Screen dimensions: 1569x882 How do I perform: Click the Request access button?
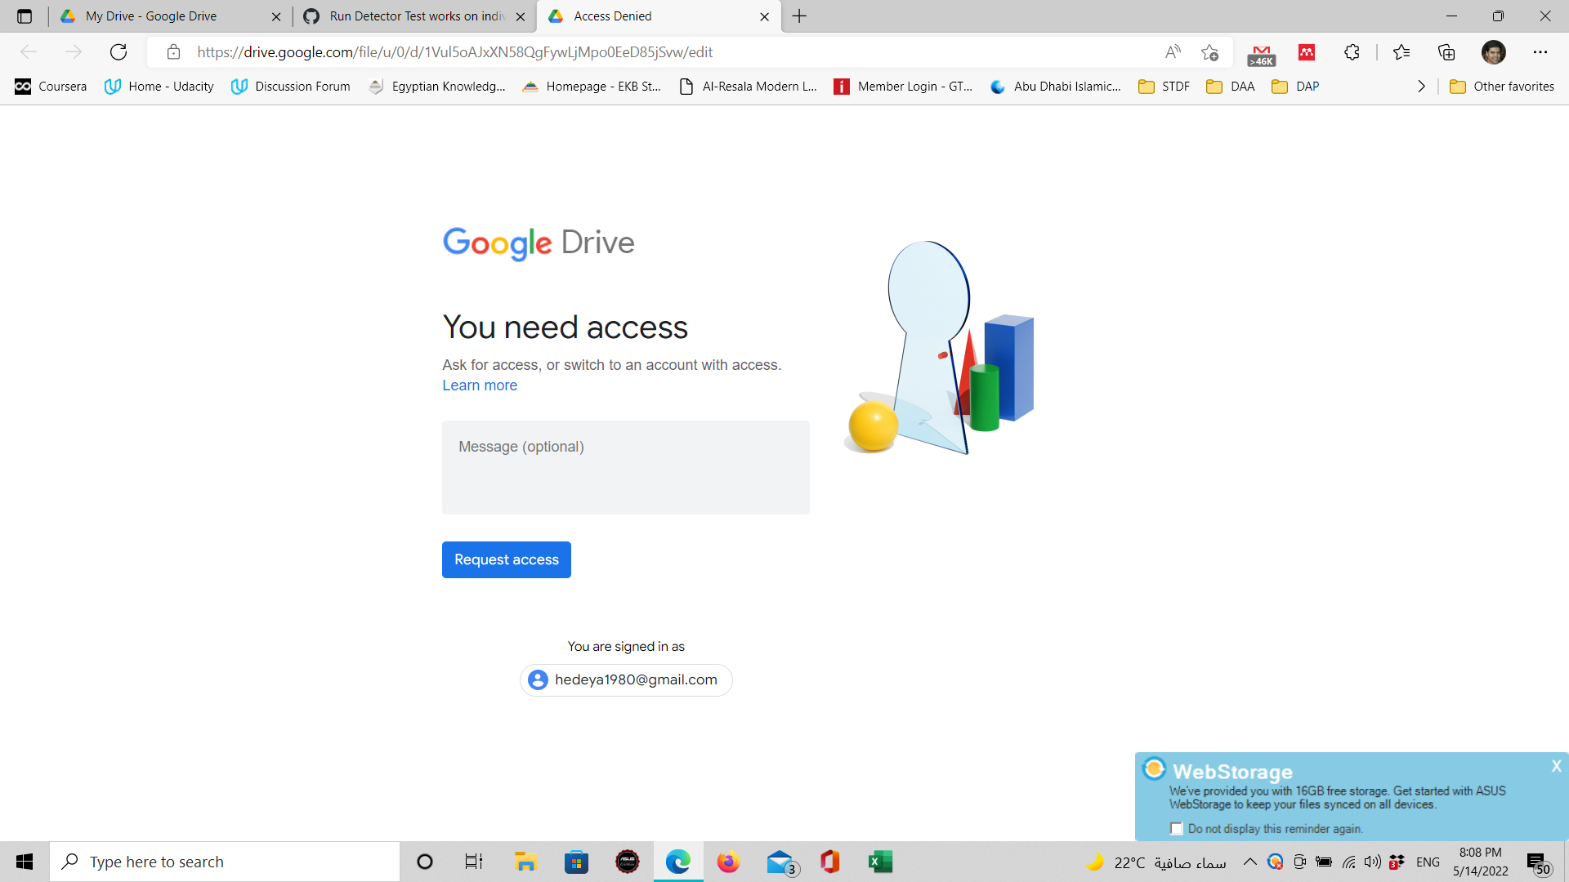507,560
